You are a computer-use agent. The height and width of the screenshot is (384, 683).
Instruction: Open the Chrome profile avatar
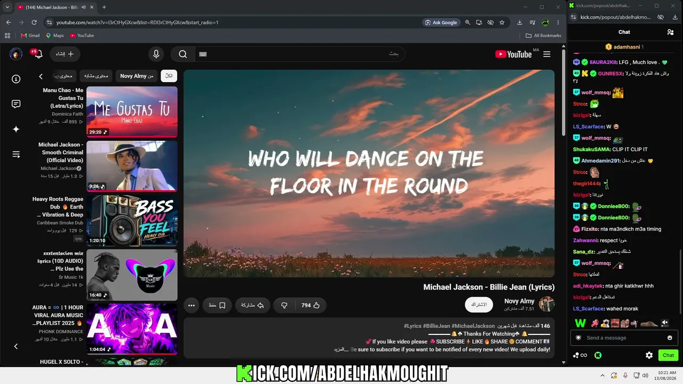pyautogui.click(x=545, y=22)
